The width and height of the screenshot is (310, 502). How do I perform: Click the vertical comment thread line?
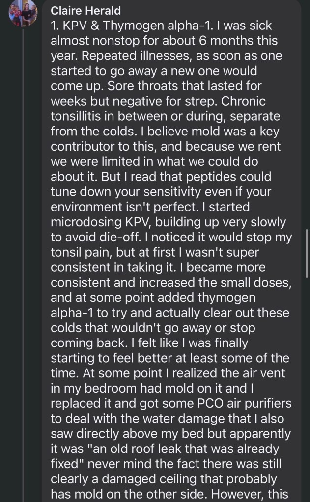click(23, 245)
